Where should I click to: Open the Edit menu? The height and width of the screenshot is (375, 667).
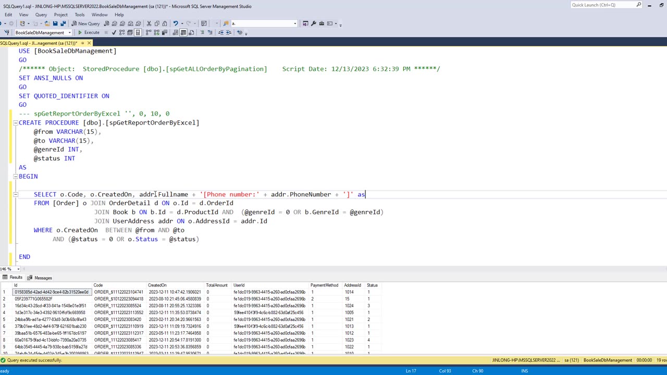coord(8,15)
